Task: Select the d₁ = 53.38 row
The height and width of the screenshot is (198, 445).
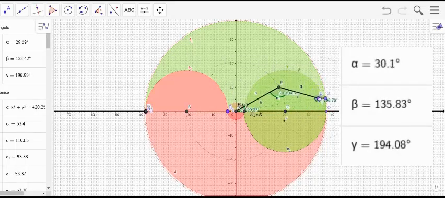Action: click(x=23, y=157)
